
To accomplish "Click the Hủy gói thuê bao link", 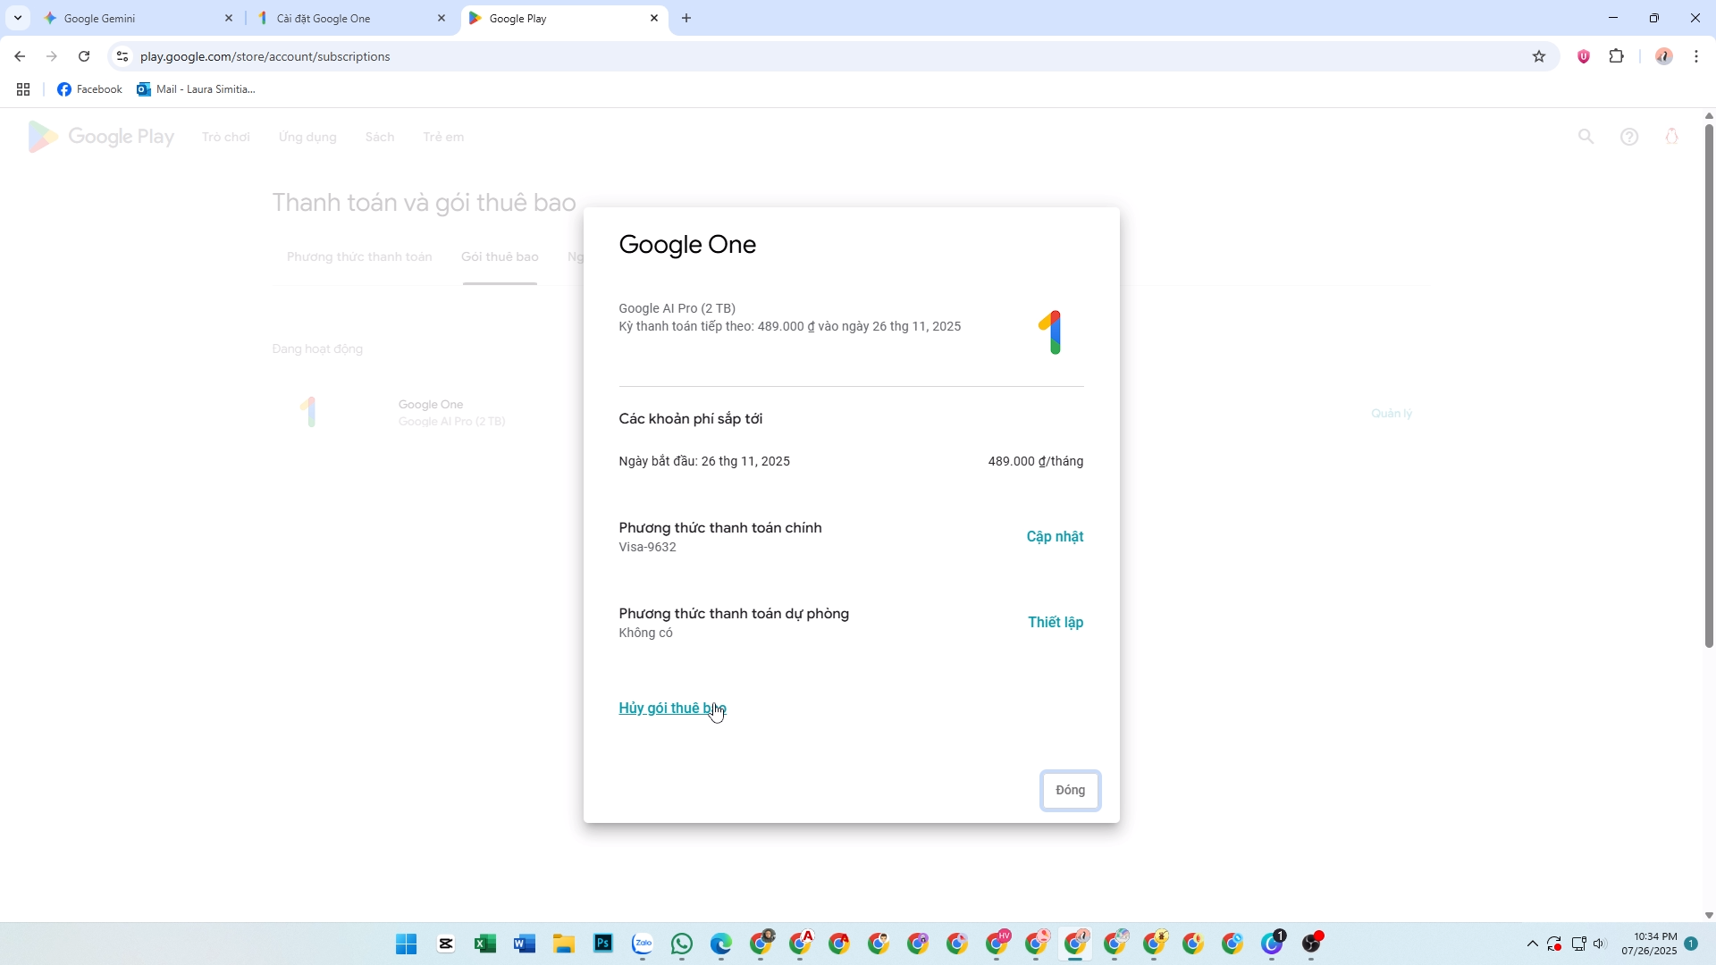I will tap(671, 708).
